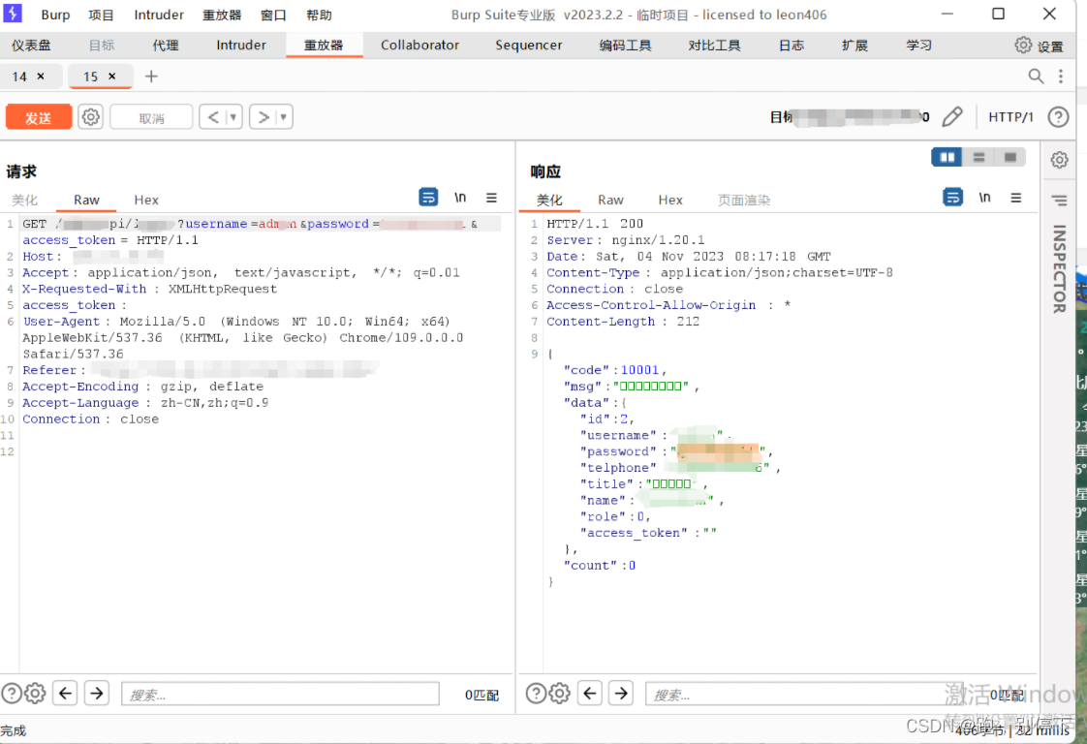Open request search help icon
This screenshot has width=1087, height=744.
coord(12,693)
